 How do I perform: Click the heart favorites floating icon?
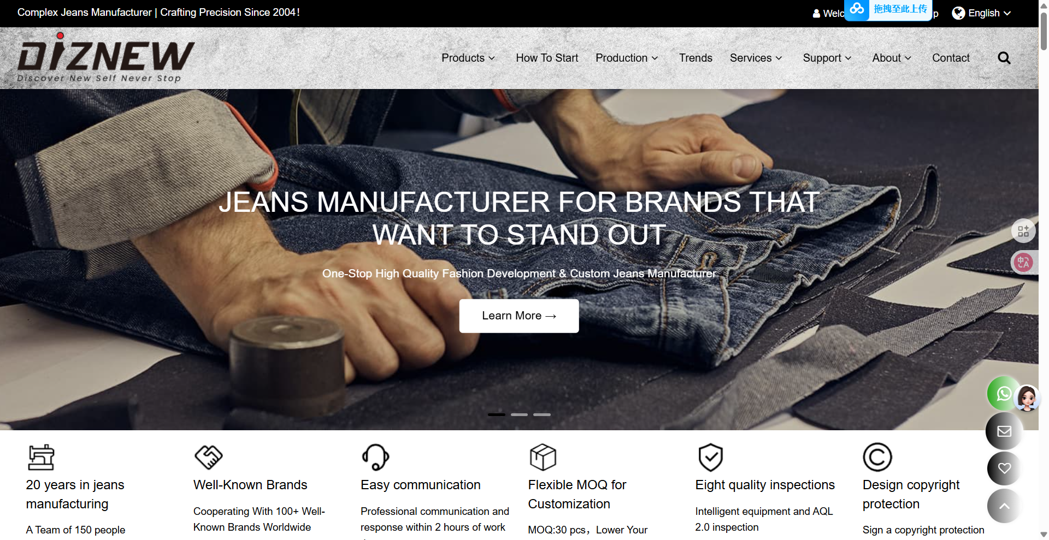(1004, 468)
